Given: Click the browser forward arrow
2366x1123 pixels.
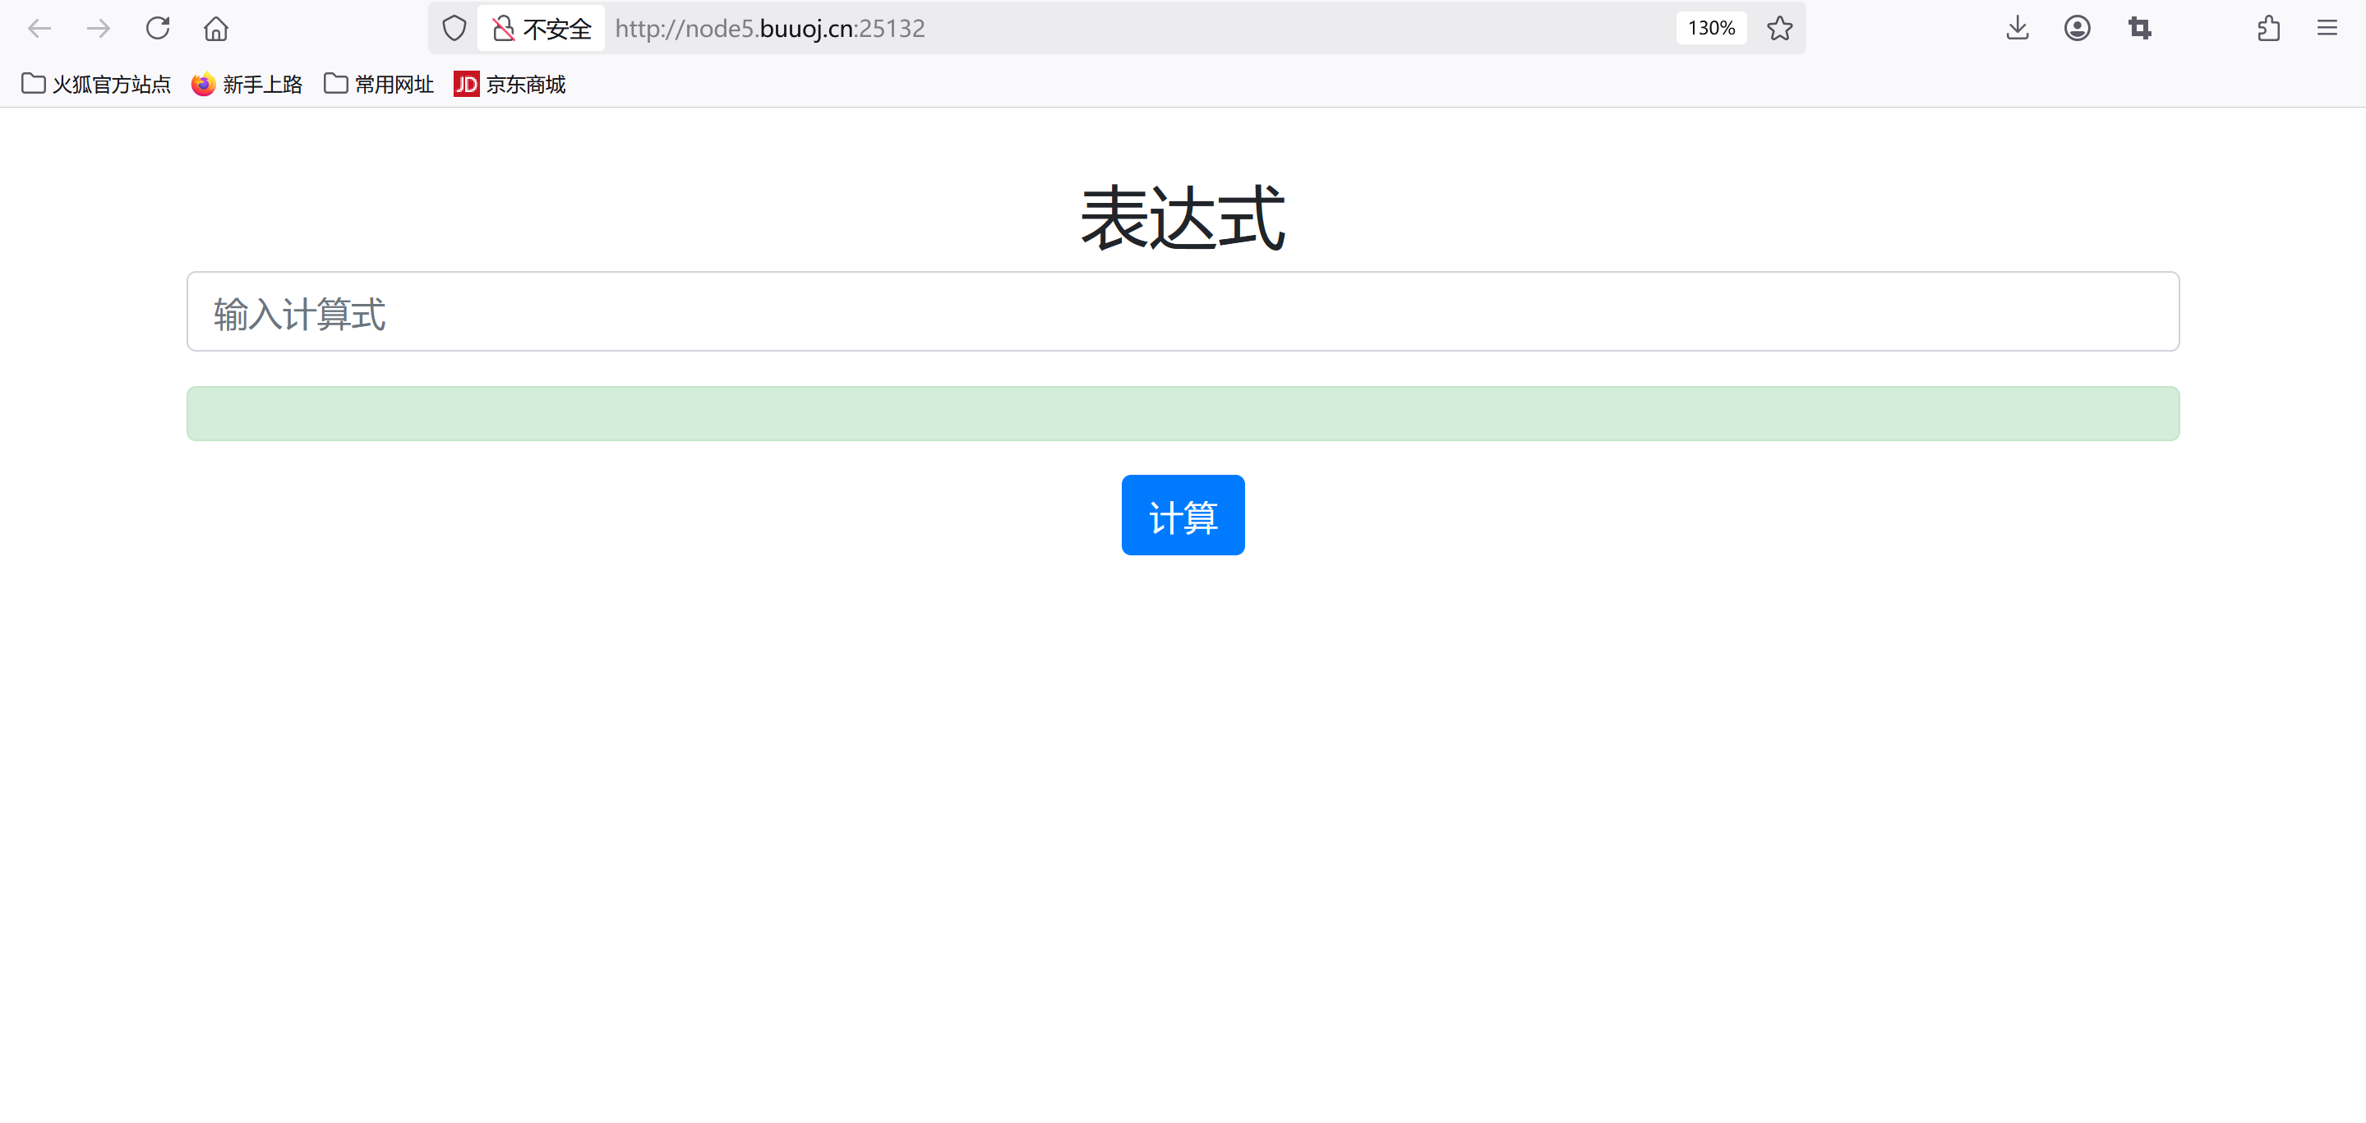Looking at the screenshot, I should pos(99,29).
